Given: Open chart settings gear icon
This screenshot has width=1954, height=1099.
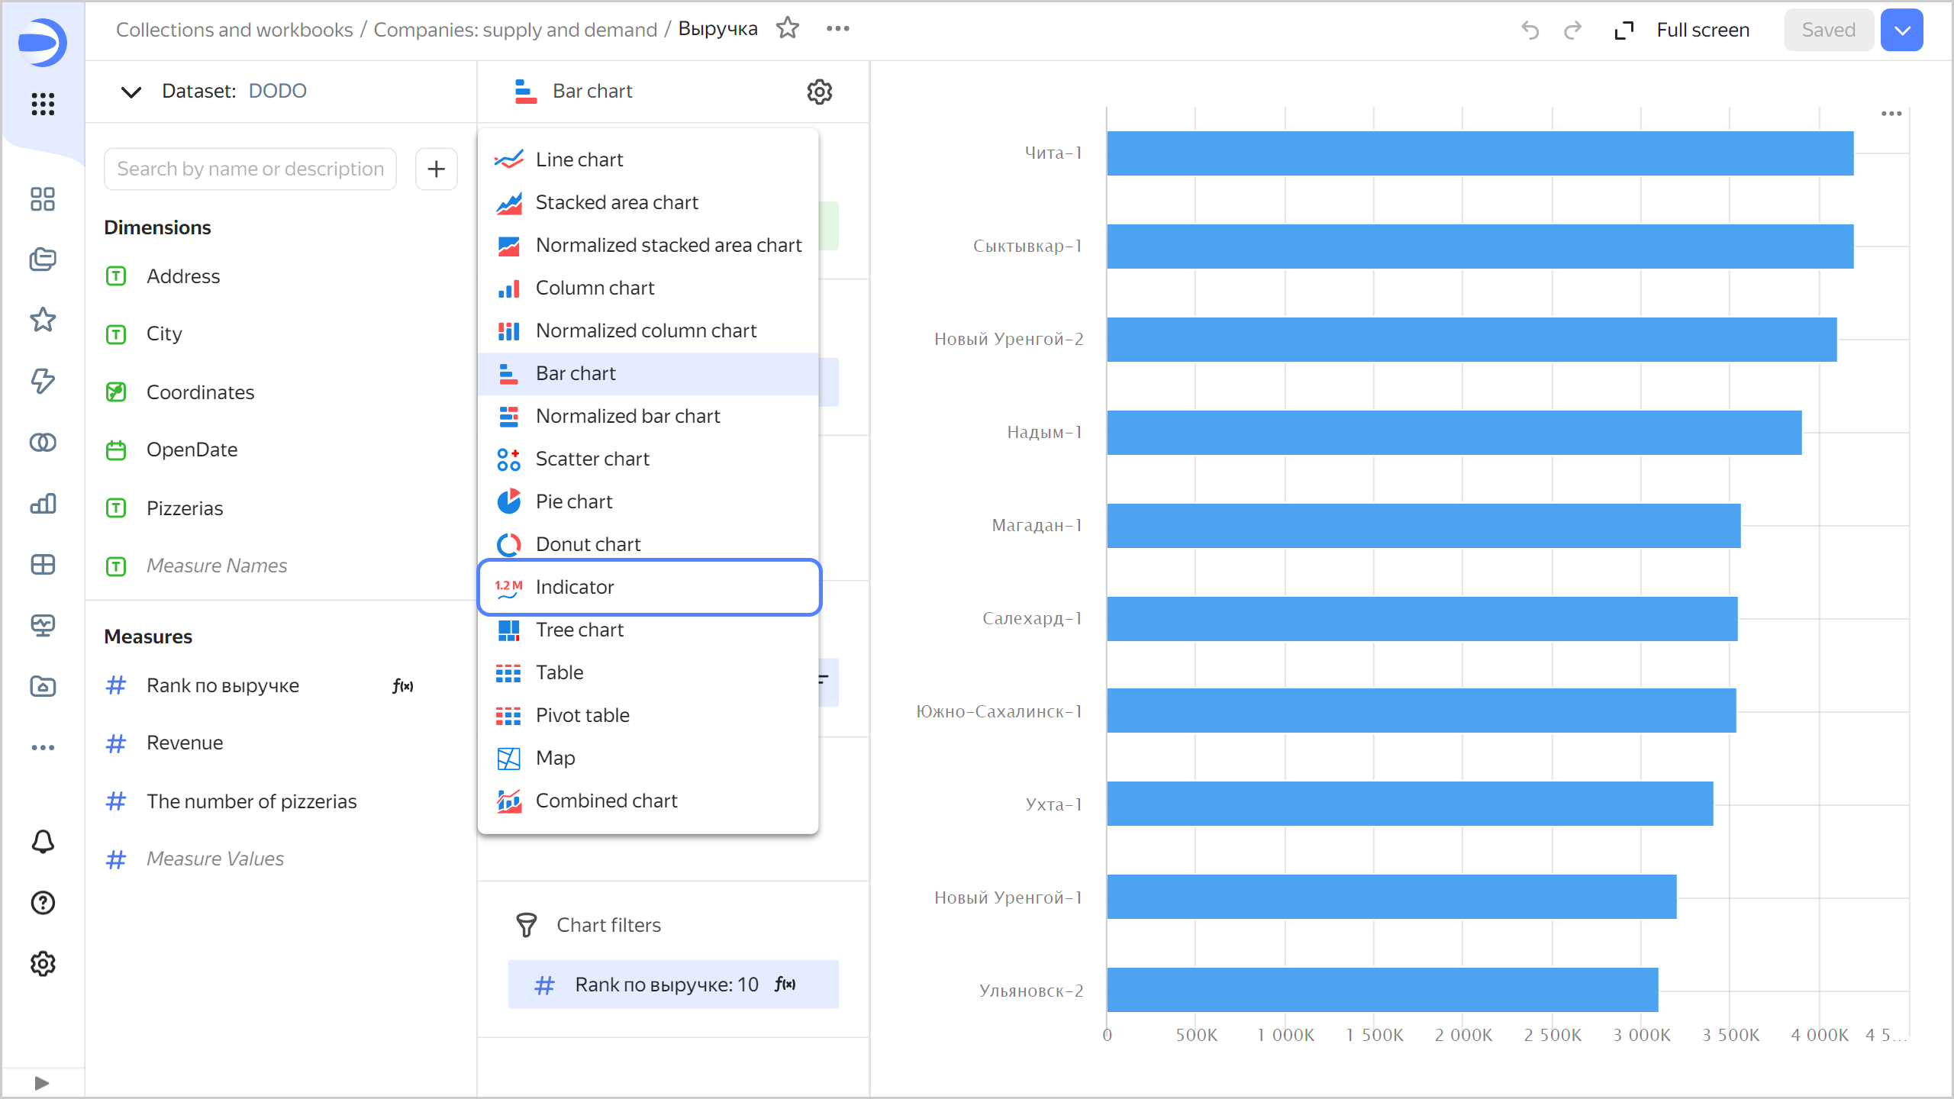Looking at the screenshot, I should (819, 92).
